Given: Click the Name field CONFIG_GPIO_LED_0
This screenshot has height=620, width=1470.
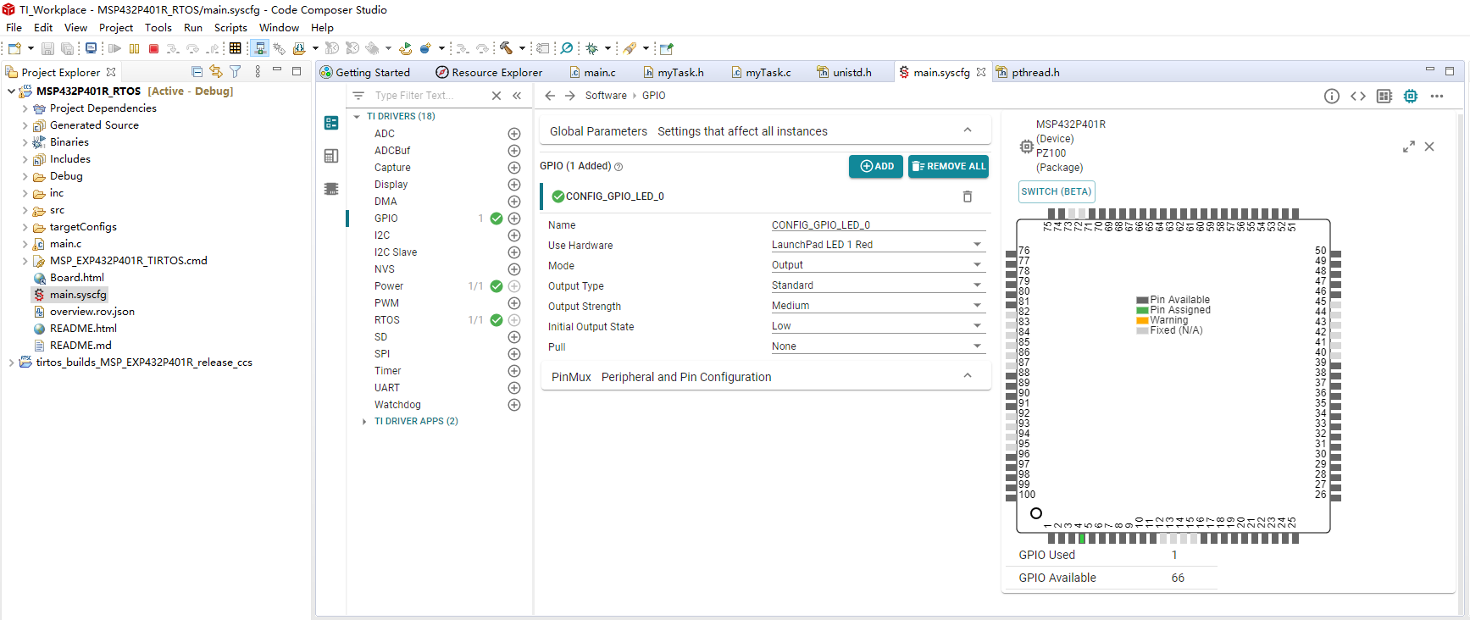Looking at the screenshot, I should point(878,224).
